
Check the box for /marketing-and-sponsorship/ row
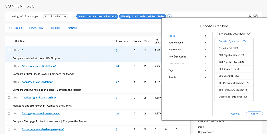[9, 97]
